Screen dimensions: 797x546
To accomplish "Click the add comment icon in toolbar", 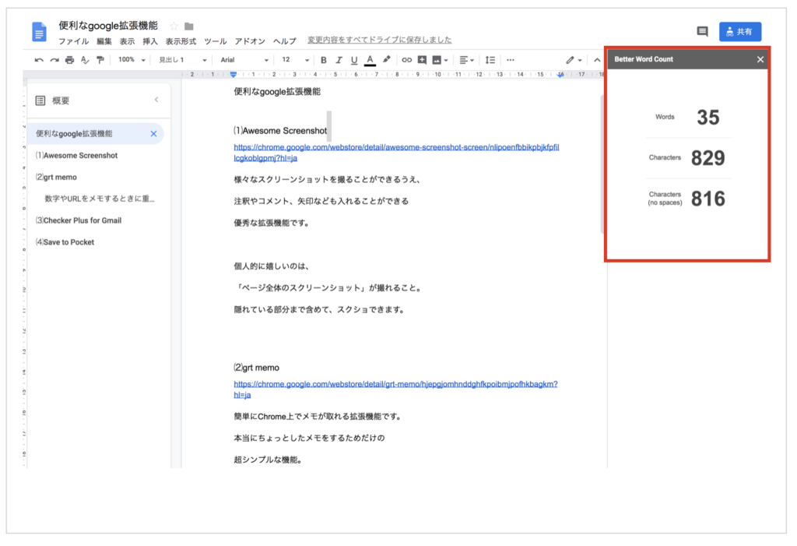I will pos(422,60).
